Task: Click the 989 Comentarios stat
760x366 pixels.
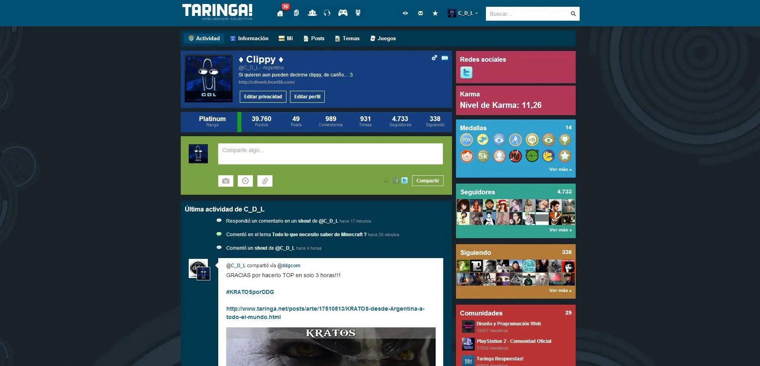Action: (331, 121)
